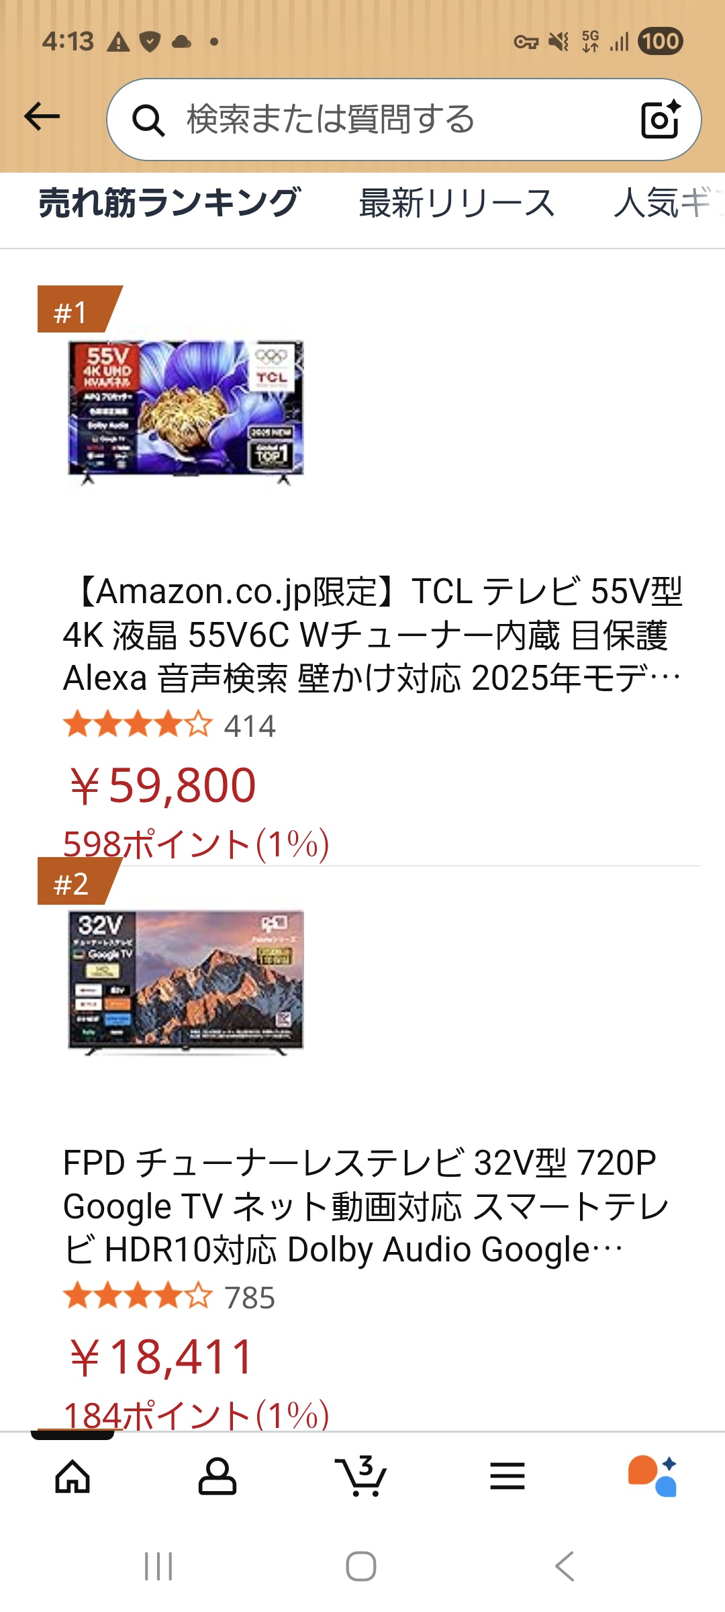Select 売れ筋ランキング tab

[x=168, y=203]
